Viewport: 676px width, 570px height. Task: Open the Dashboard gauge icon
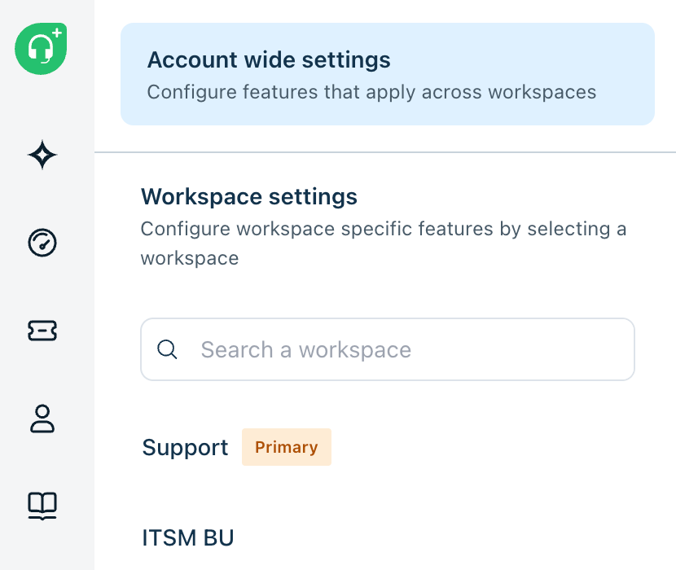[x=42, y=243]
